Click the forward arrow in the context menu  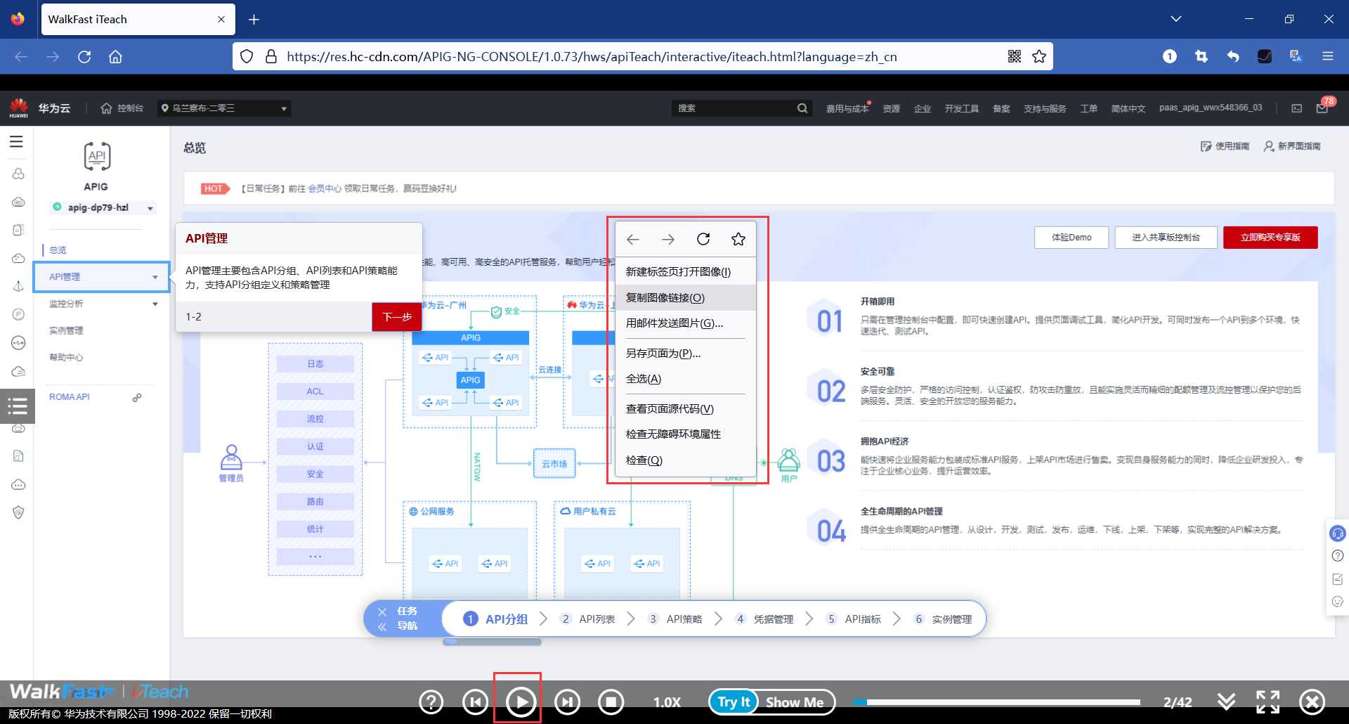pyautogui.click(x=668, y=239)
